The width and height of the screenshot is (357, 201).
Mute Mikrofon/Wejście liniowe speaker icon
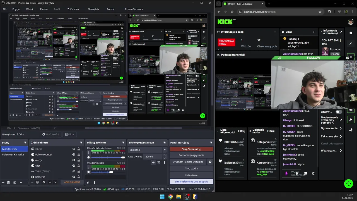[x=89, y=157]
